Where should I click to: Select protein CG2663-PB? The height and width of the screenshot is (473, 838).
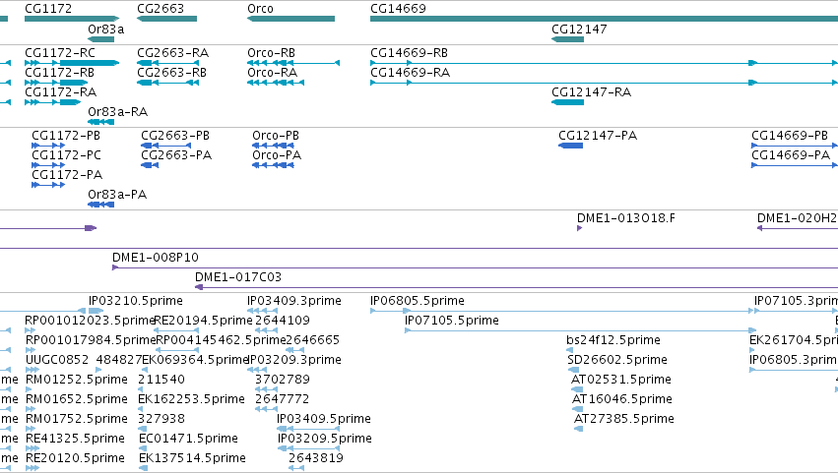pos(175,136)
